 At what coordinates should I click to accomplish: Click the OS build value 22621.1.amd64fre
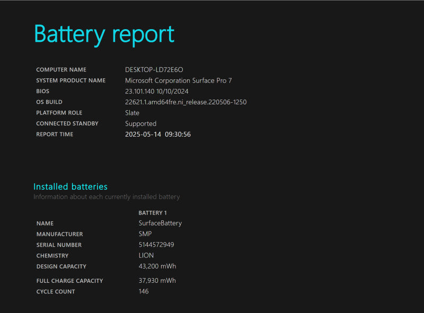186,102
